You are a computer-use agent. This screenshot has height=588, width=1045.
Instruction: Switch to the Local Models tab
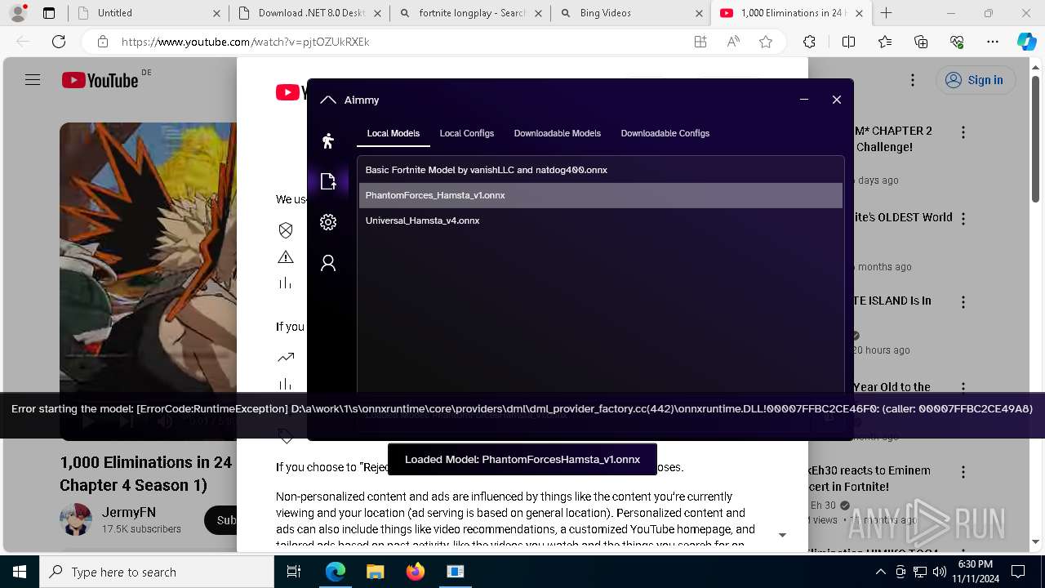point(394,133)
